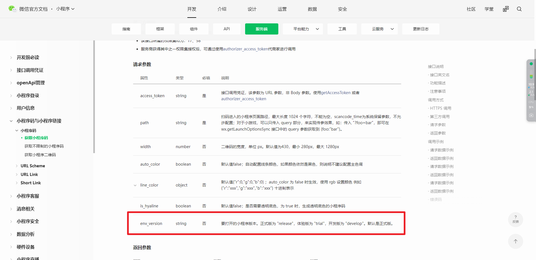The height and width of the screenshot is (260, 536).
Task: Click the env_version attribute cell
Action: pyautogui.click(x=151, y=224)
